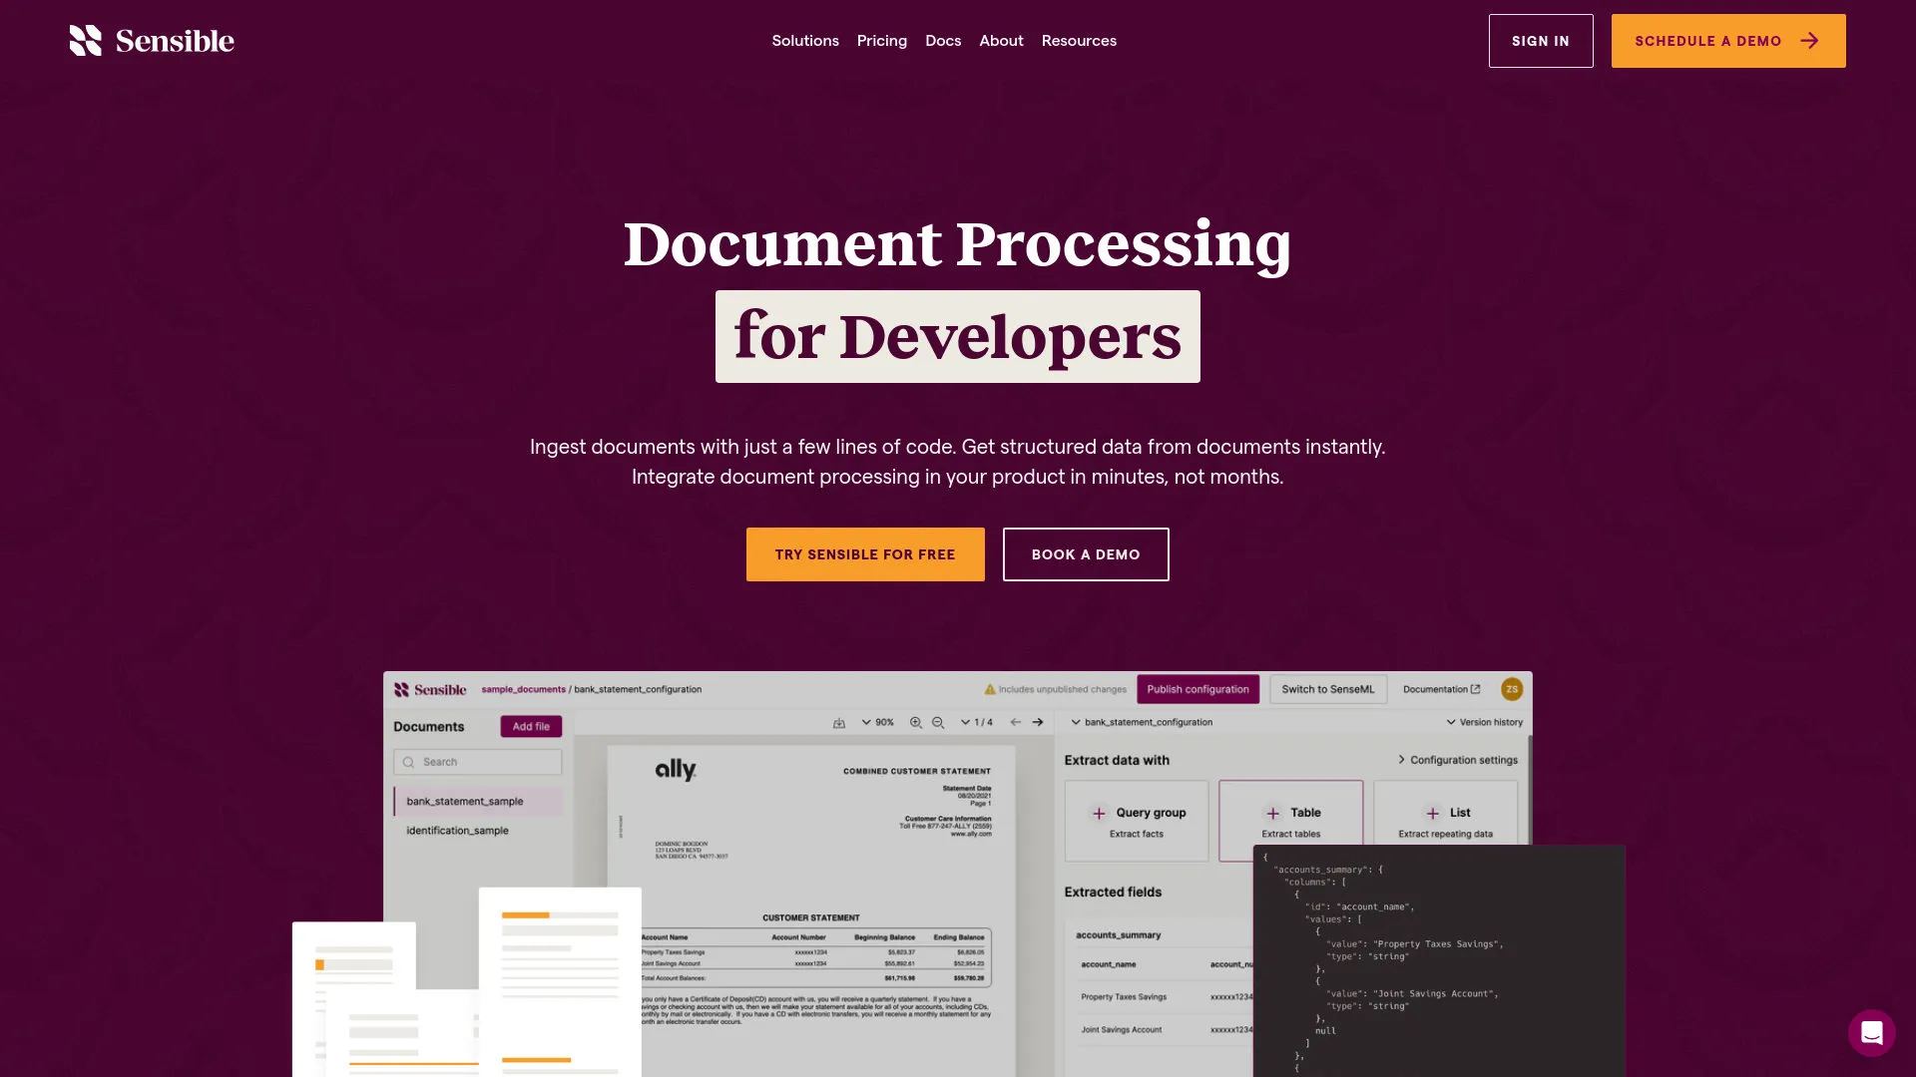
Task: Click the download document icon
Action: pyautogui.click(x=839, y=722)
